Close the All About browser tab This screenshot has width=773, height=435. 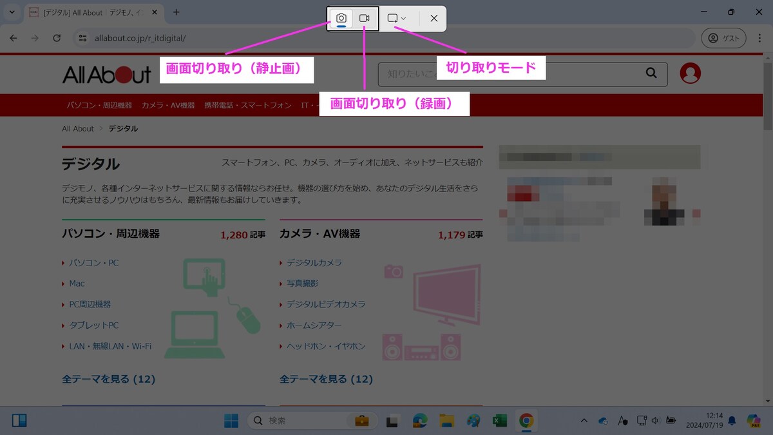pyautogui.click(x=155, y=12)
